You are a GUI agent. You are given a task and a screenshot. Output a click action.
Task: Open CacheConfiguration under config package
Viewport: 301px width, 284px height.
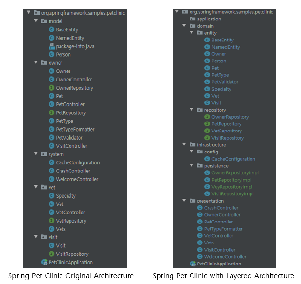[233, 159]
